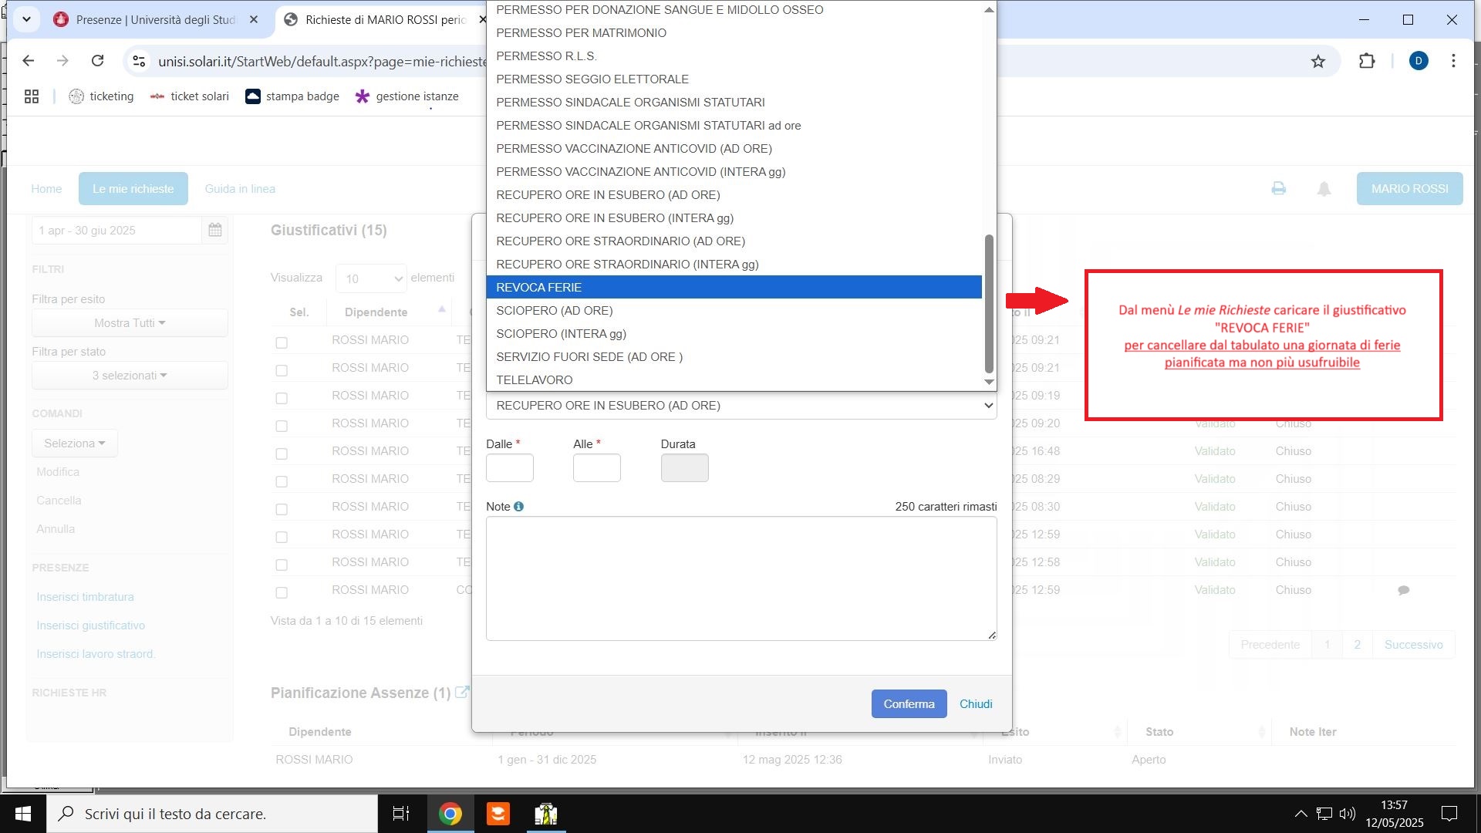Choose SCIOPERO (AD ORE) option
The width and height of the screenshot is (1481, 833).
tap(734, 310)
